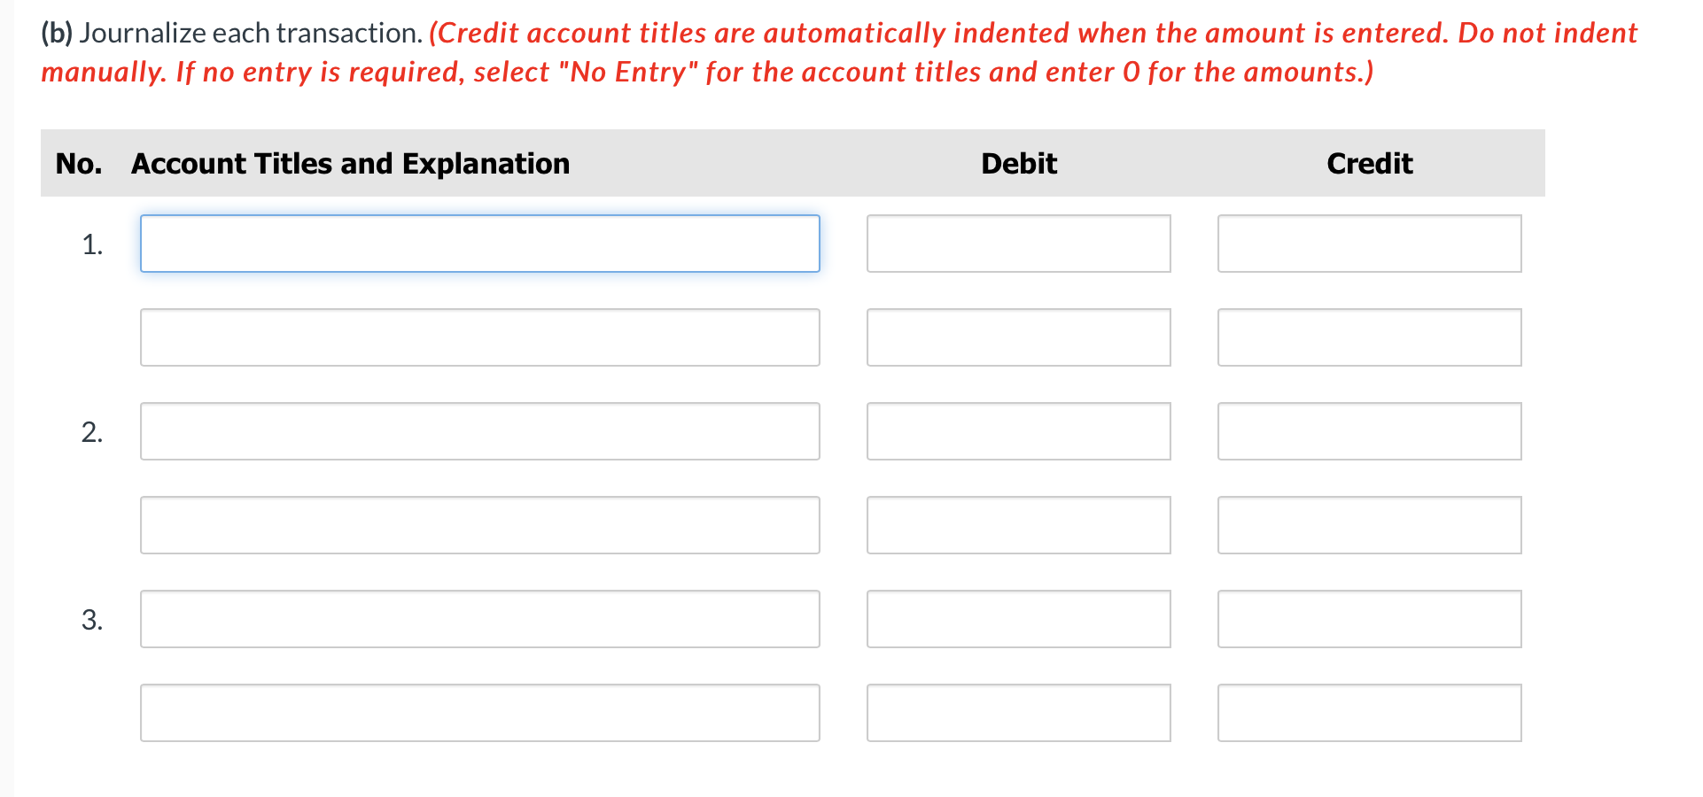
Task: Select the second Credit field under transaction 1
Action: click(x=1368, y=337)
